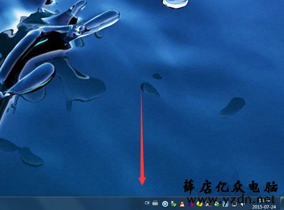Click the show desktop strip

(x=282, y=203)
